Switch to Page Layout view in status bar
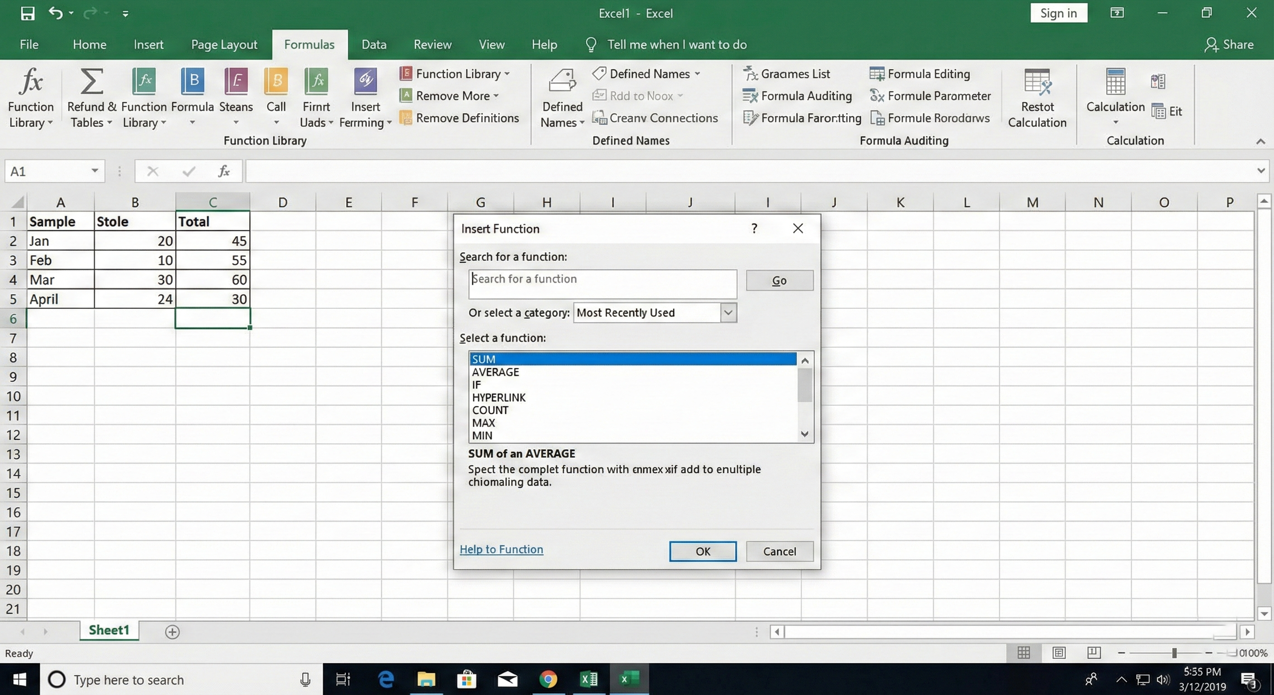 [x=1059, y=653]
